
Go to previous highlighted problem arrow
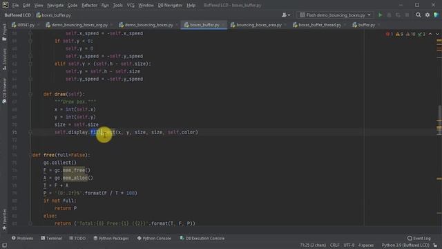[430, 34]
